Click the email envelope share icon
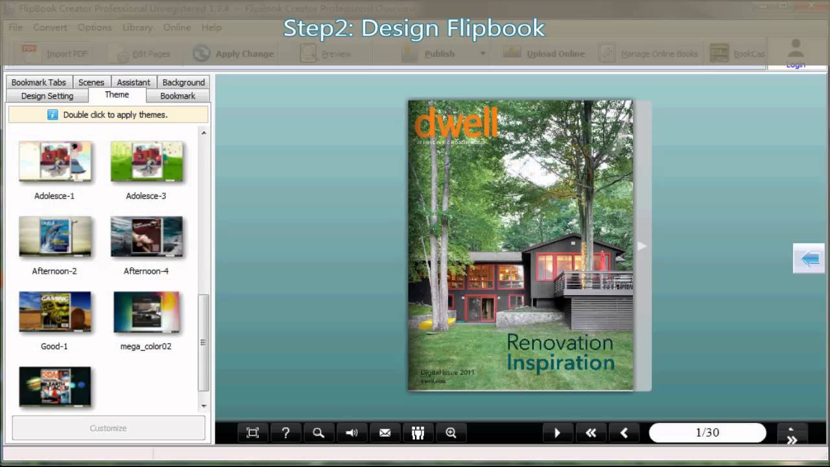Viewport: 830px width, 467px height. tap(385, 433)
